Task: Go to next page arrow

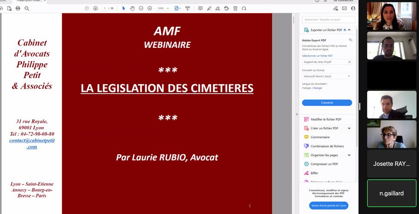Action: click(96, 8)
